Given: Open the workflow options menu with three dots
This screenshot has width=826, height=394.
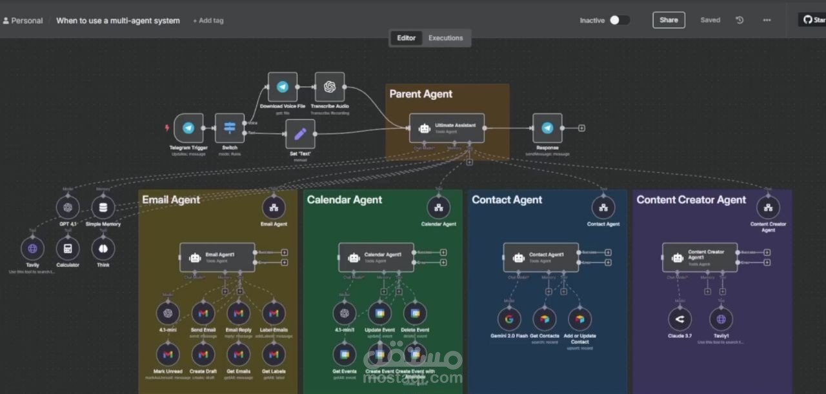Looking at the screenshot, I should point(767,20).
